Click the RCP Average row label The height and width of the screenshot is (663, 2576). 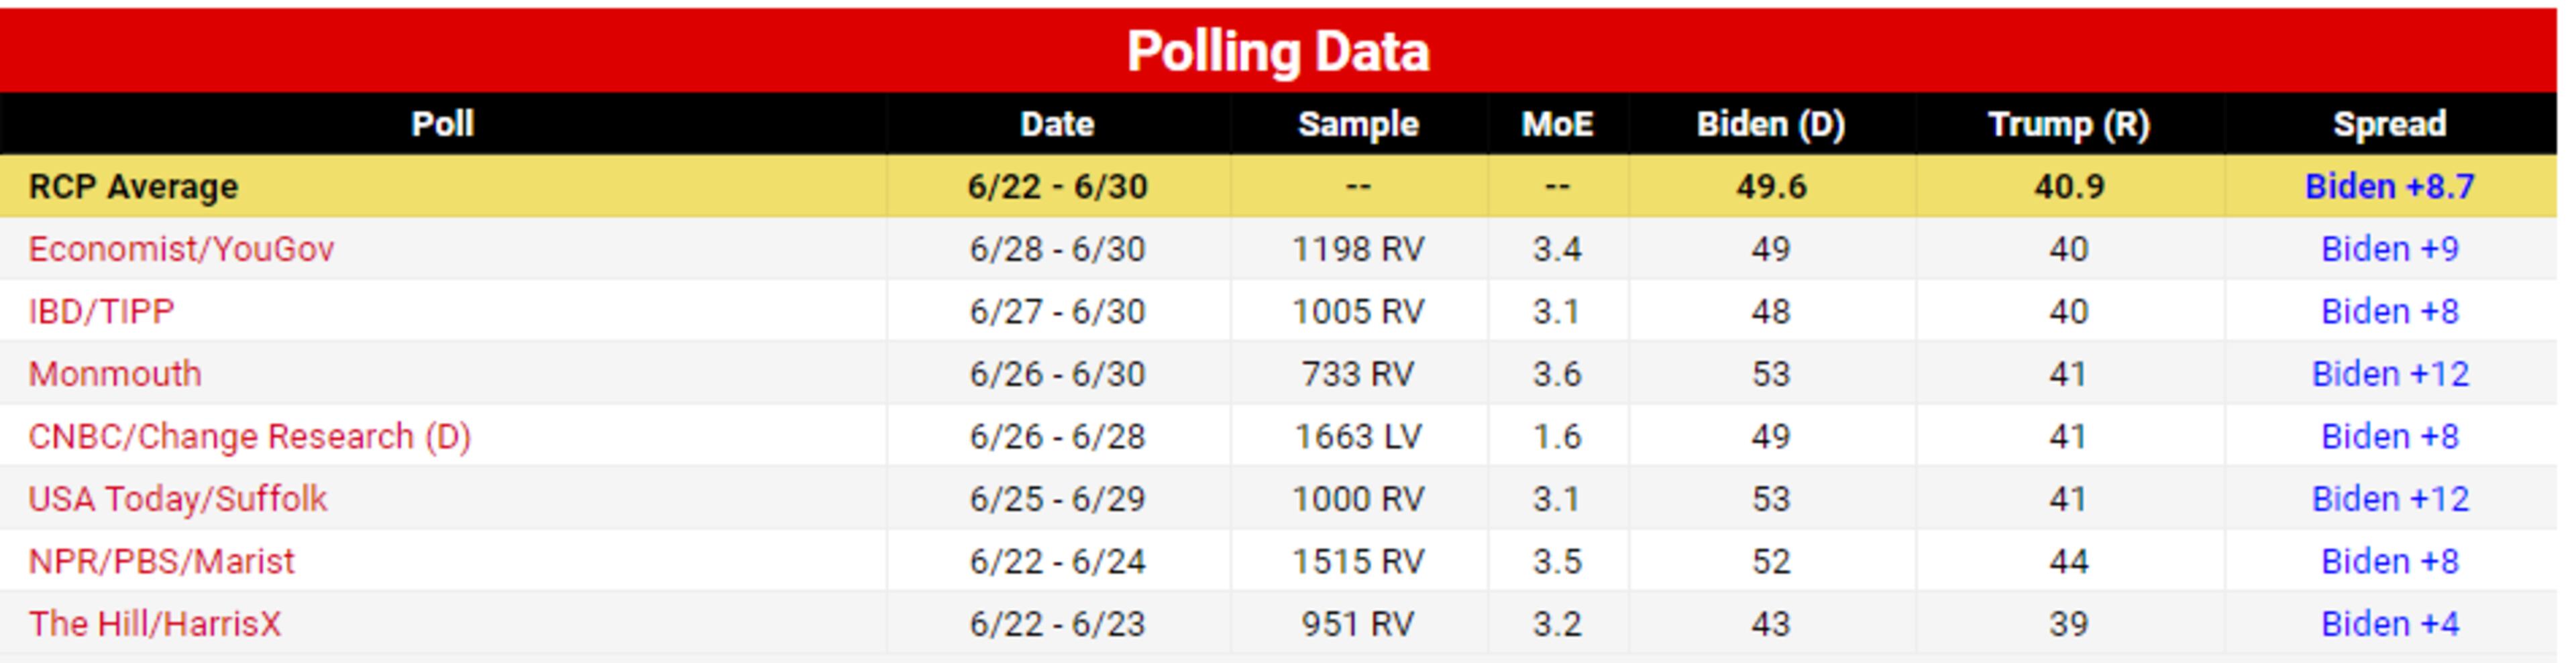pyautogui.click(x=133, y=187)
